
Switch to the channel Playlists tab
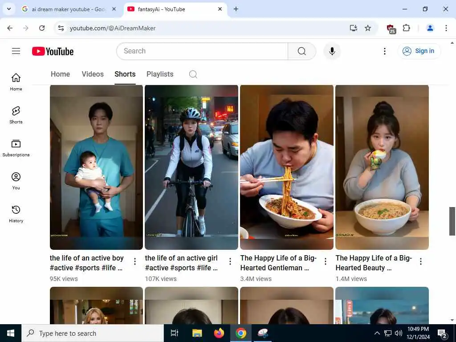tap(160, 74)
